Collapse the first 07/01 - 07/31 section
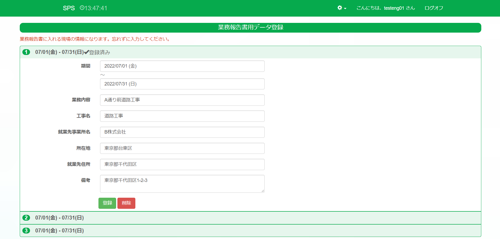This screenshot has height=239, width=500. (x=59, y=52)
